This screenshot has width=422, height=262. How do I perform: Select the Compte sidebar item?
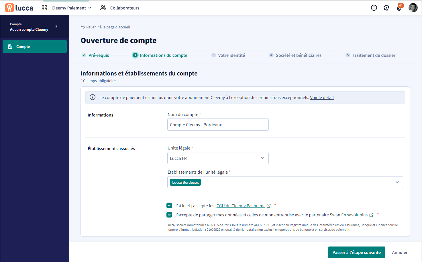[x=35, y=46]
